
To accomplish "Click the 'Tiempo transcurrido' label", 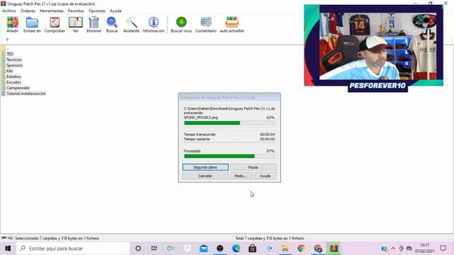I will pyautogui.click(x=199, y=135).
